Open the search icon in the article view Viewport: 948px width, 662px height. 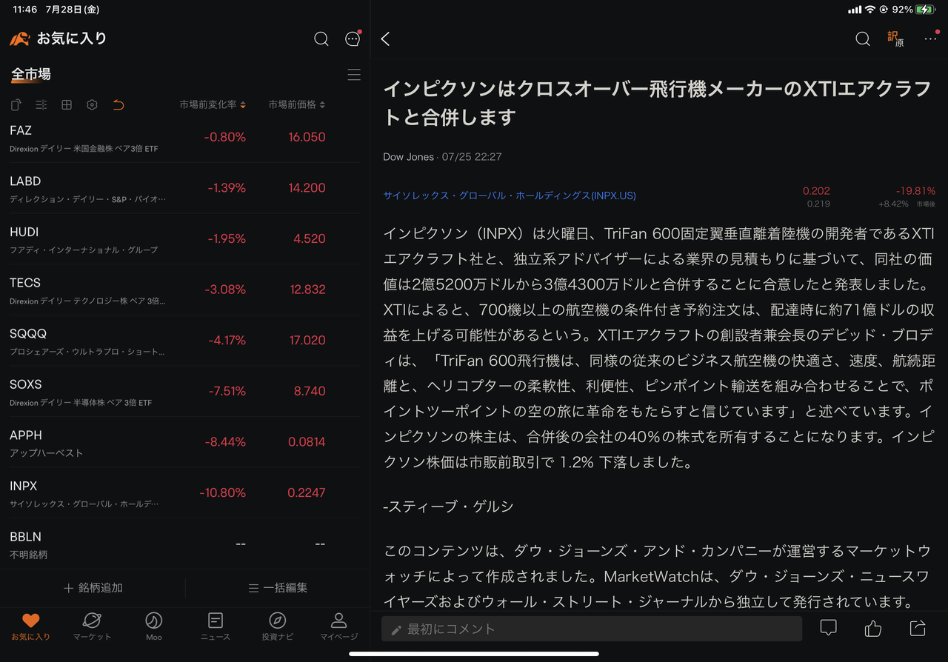[862, 39]
